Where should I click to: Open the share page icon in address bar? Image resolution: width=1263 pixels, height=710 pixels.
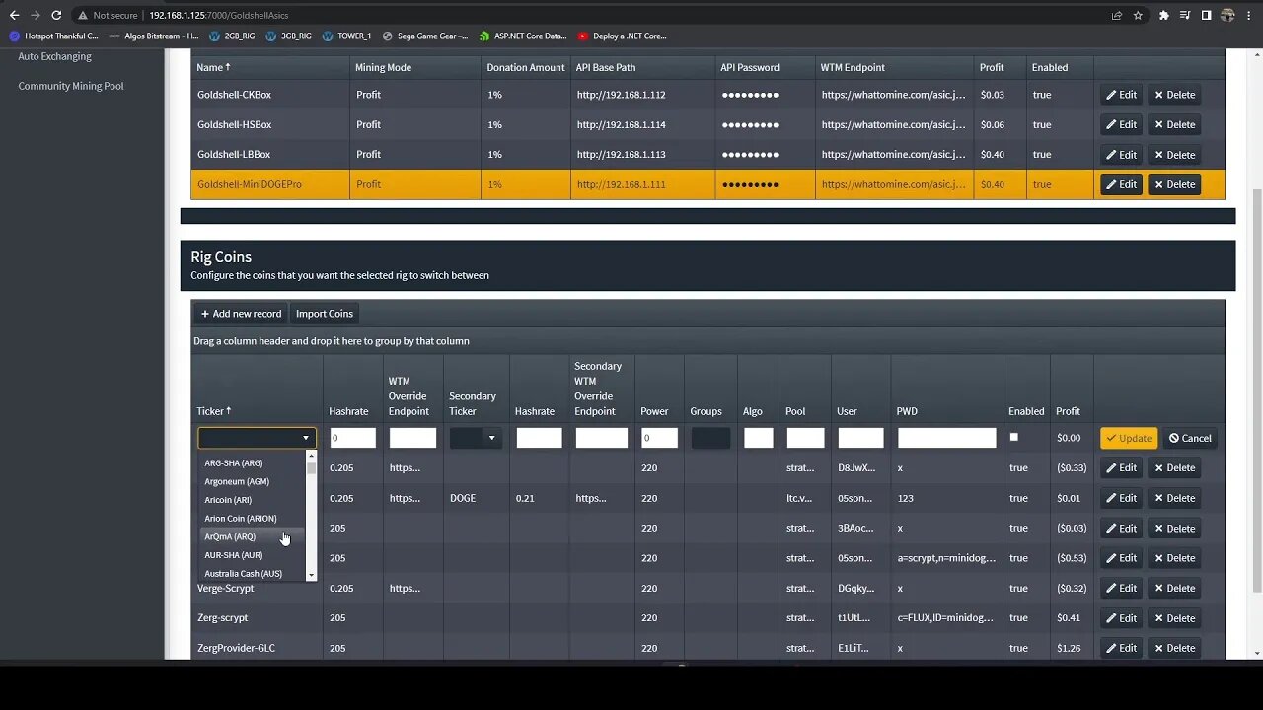click(1117, 15)
